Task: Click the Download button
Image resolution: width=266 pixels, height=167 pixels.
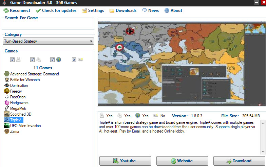Action: [239, 161]
